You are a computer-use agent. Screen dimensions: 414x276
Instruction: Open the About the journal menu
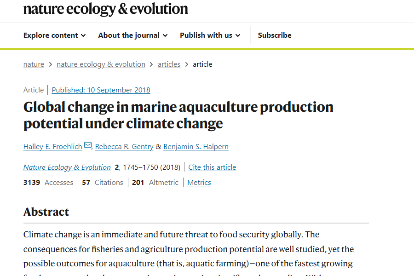pos(133,35)
